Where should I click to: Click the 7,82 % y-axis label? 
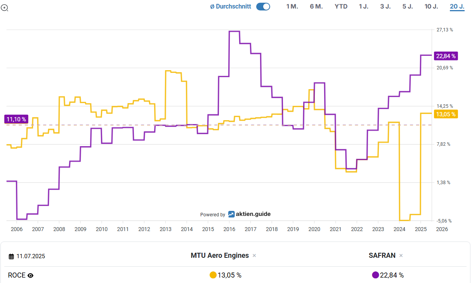click(444, 144)
